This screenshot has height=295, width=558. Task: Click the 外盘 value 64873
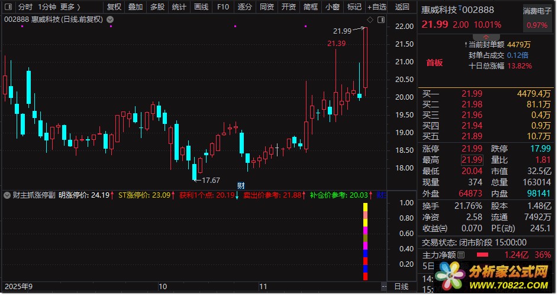point(470,194)
